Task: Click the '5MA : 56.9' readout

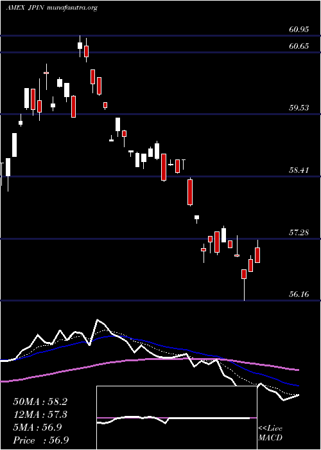Action: tap(37, 428)
